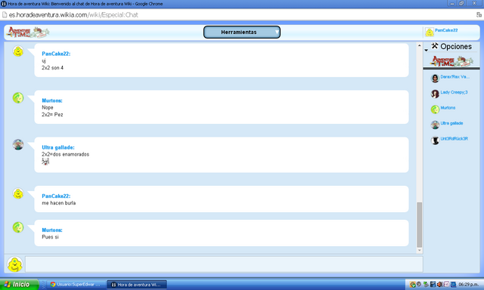This screenshot has width=484, height=290.
Task: Select the Unt3RdRück3R username
Action: 454,139
